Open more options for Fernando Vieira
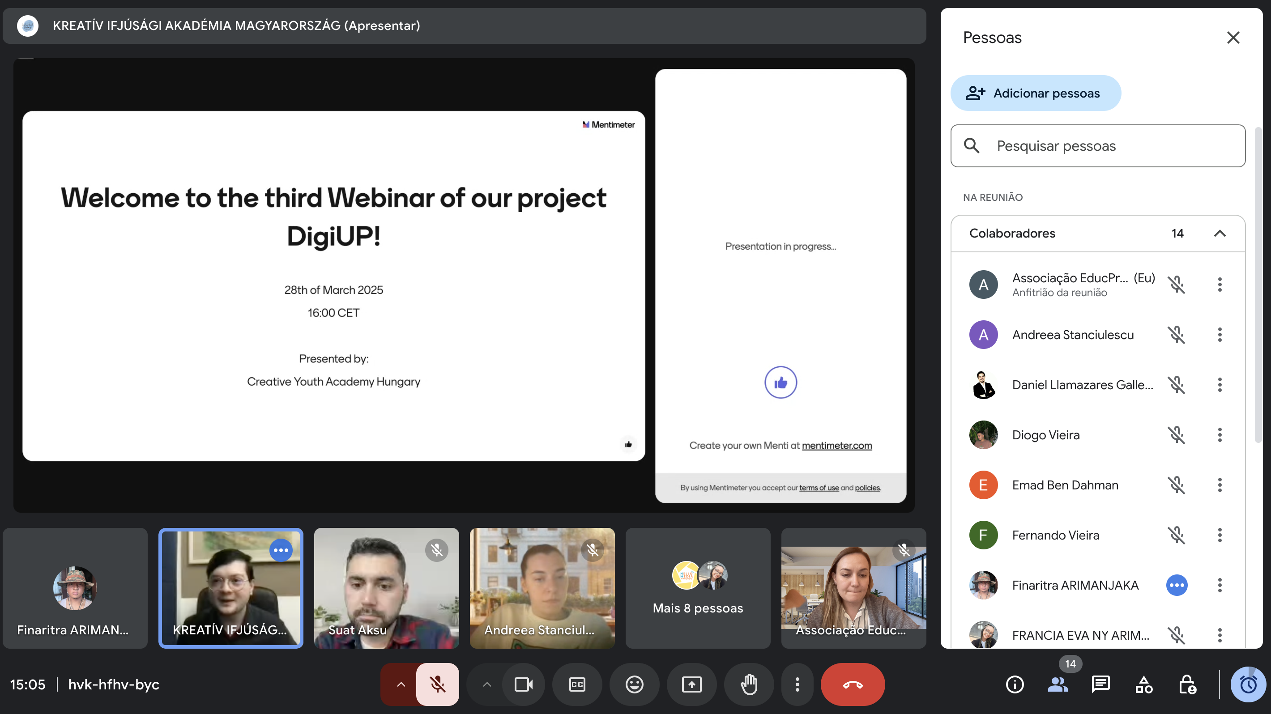This screenshot has height=714, width=1271. click(x=1219, y=535)
